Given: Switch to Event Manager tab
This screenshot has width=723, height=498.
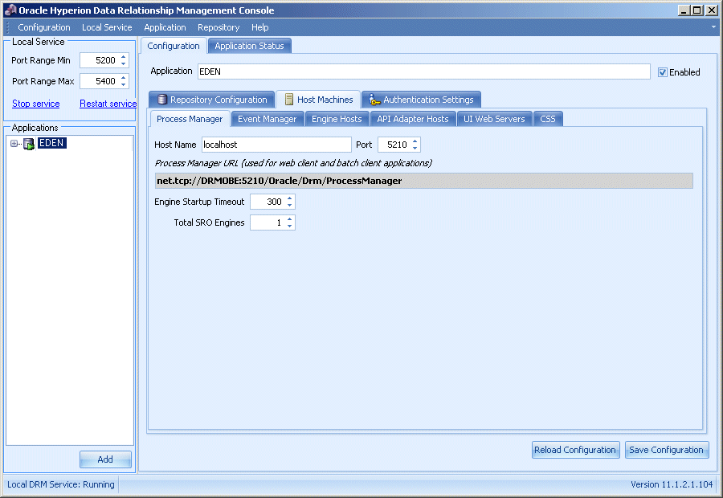Looking at the screenshot, I should pyautogui.click(x=268, y=119).
